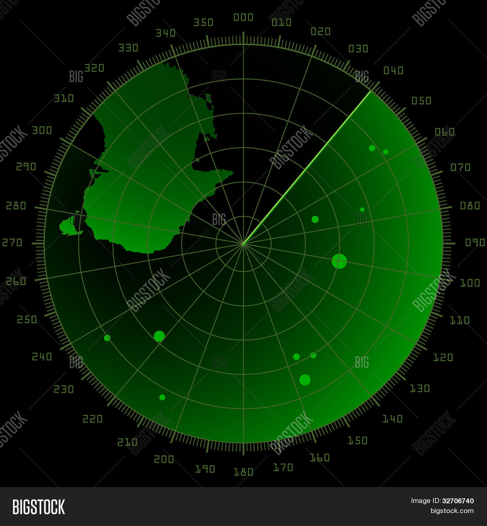The image size is (487, 526).
Task: Click the 040 bearing label
Action: [393, 70]
